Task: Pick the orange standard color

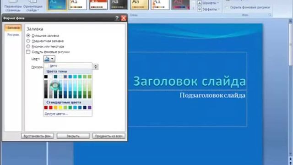Action: (x=55, y=108)
